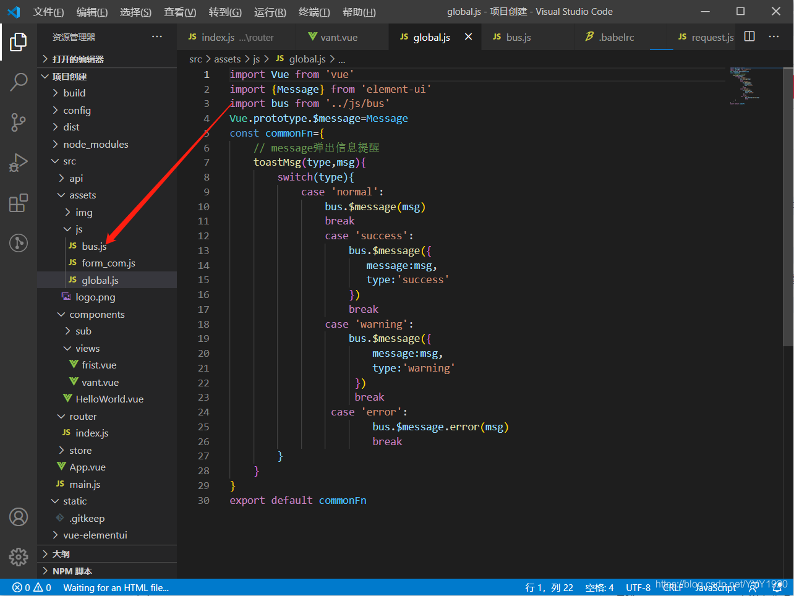Image resolution: width=794 pixels, height=596 pixels.
Task: Expand the NPM 脚本 section
Action: [107, 571]
